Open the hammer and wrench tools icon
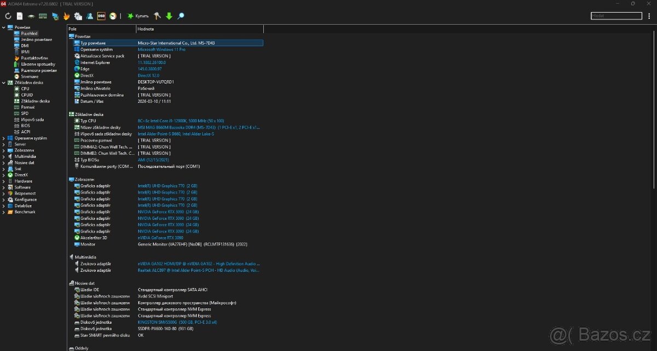Image resolution: width=657 pixels, height=351 pixels. (x=157, y=16)
